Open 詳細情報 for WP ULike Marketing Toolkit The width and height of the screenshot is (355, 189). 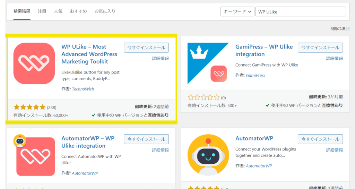(x=160, y=59)
